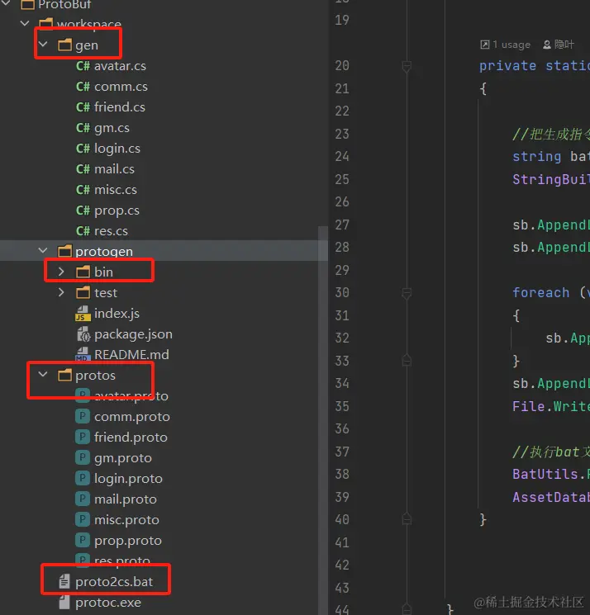The image size is (590, 615).
Task: Click line number 28 in the gutter
Action: coord(342,247)
